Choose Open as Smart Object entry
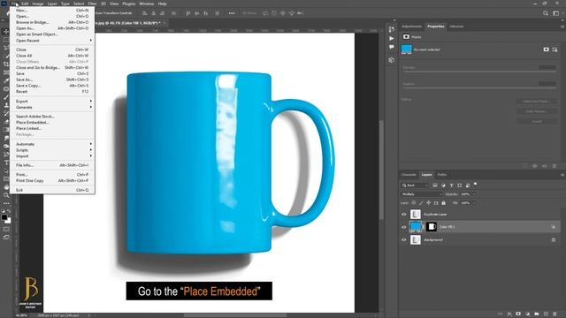Viewport: 566px width, 318px height. tap(52, 34)
